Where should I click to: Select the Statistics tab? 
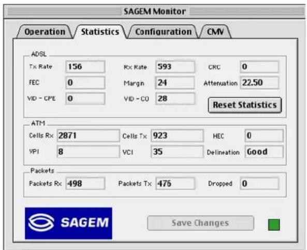tap(100, 32)
